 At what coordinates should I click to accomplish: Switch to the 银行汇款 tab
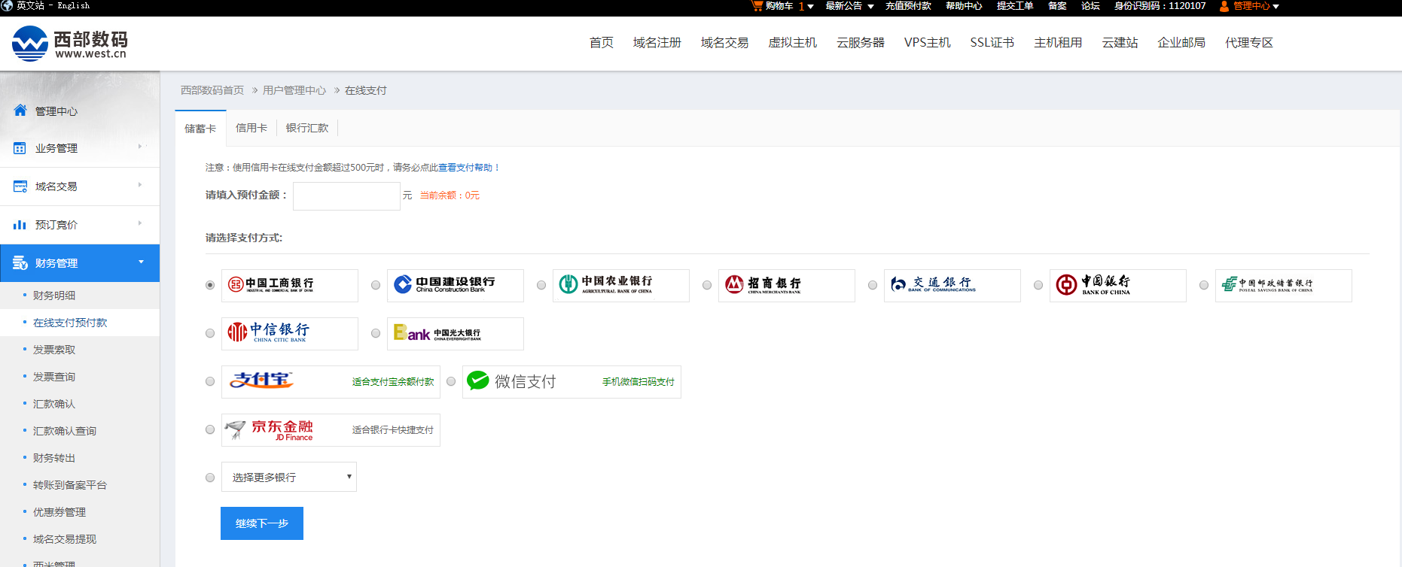click(x=307, y=128)
